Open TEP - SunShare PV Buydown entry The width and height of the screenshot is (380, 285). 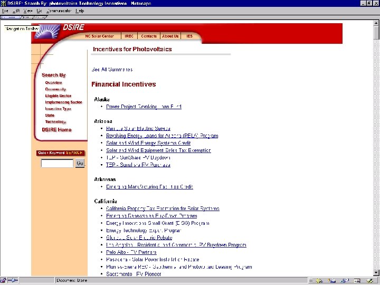pos(138,157)
